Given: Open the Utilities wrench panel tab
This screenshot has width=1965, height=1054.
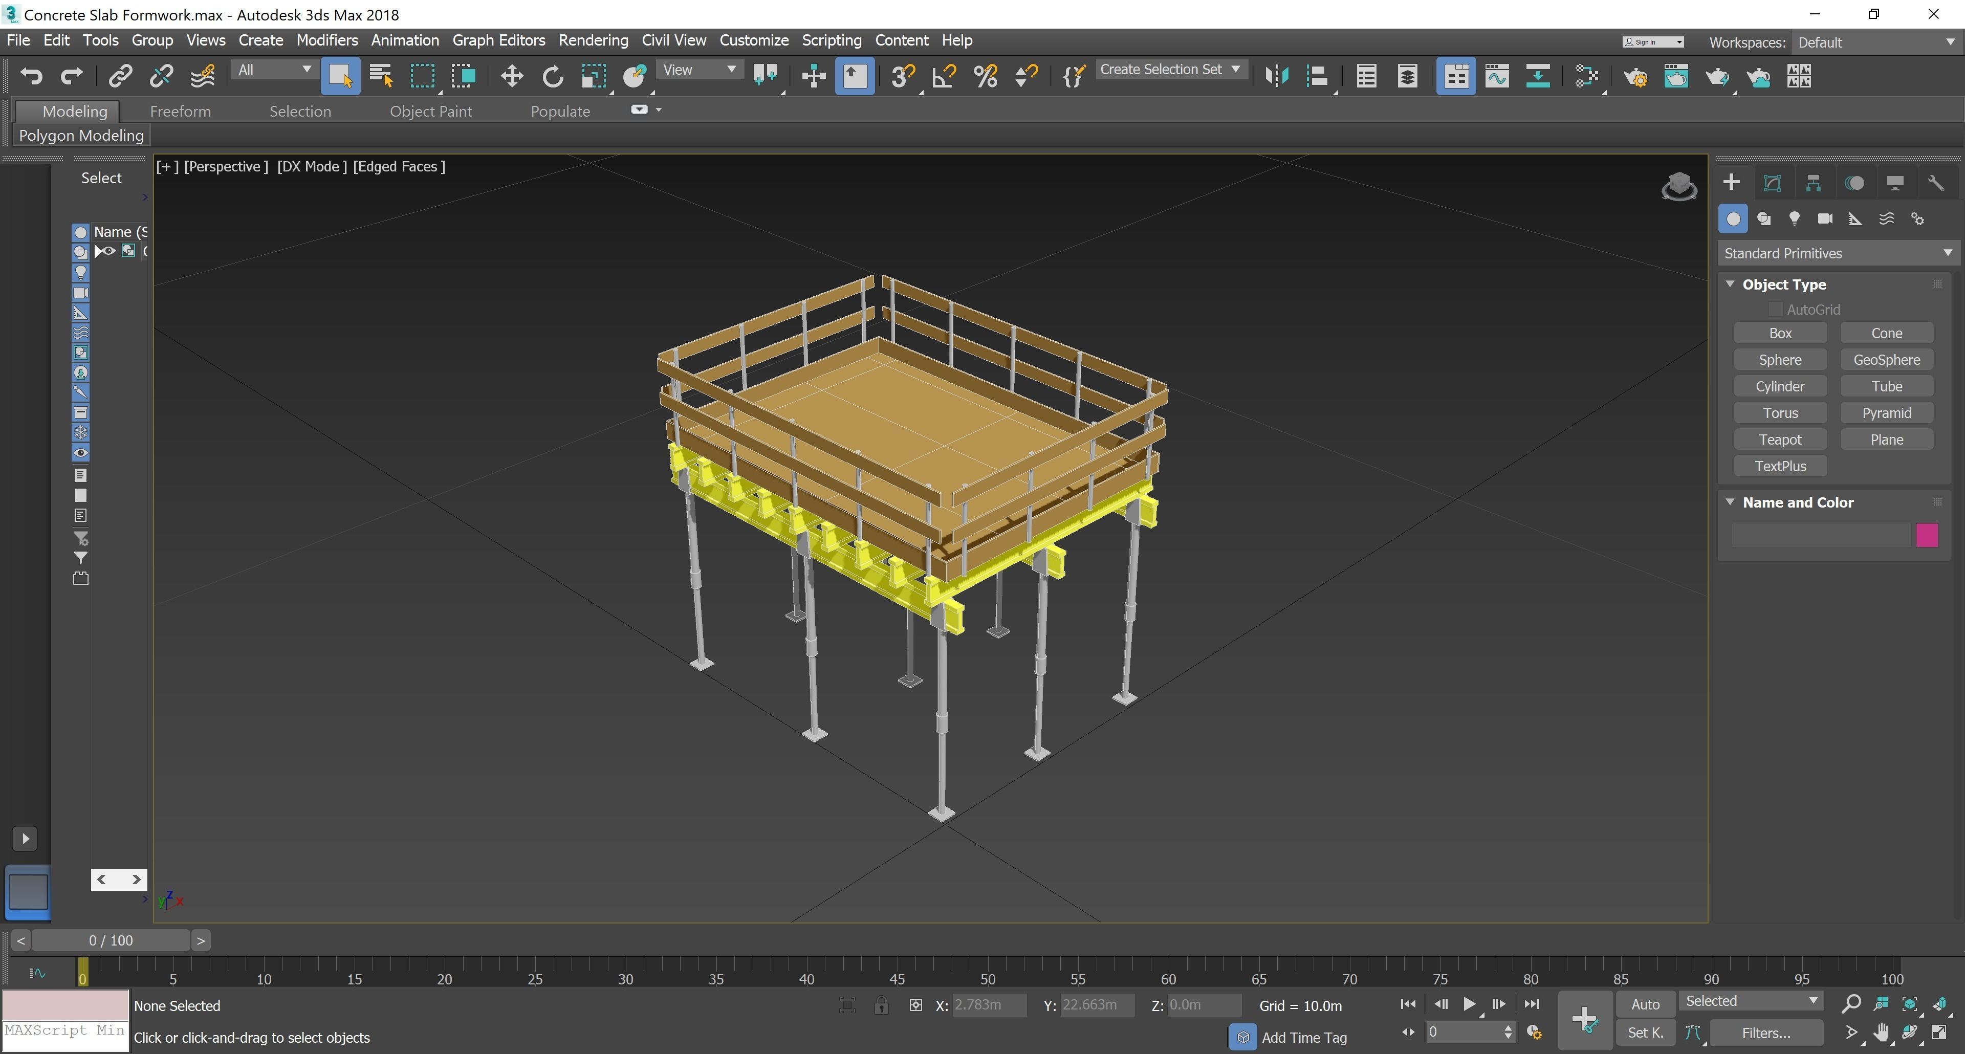Looking at the screenshot, I should tap(1935, 183).
